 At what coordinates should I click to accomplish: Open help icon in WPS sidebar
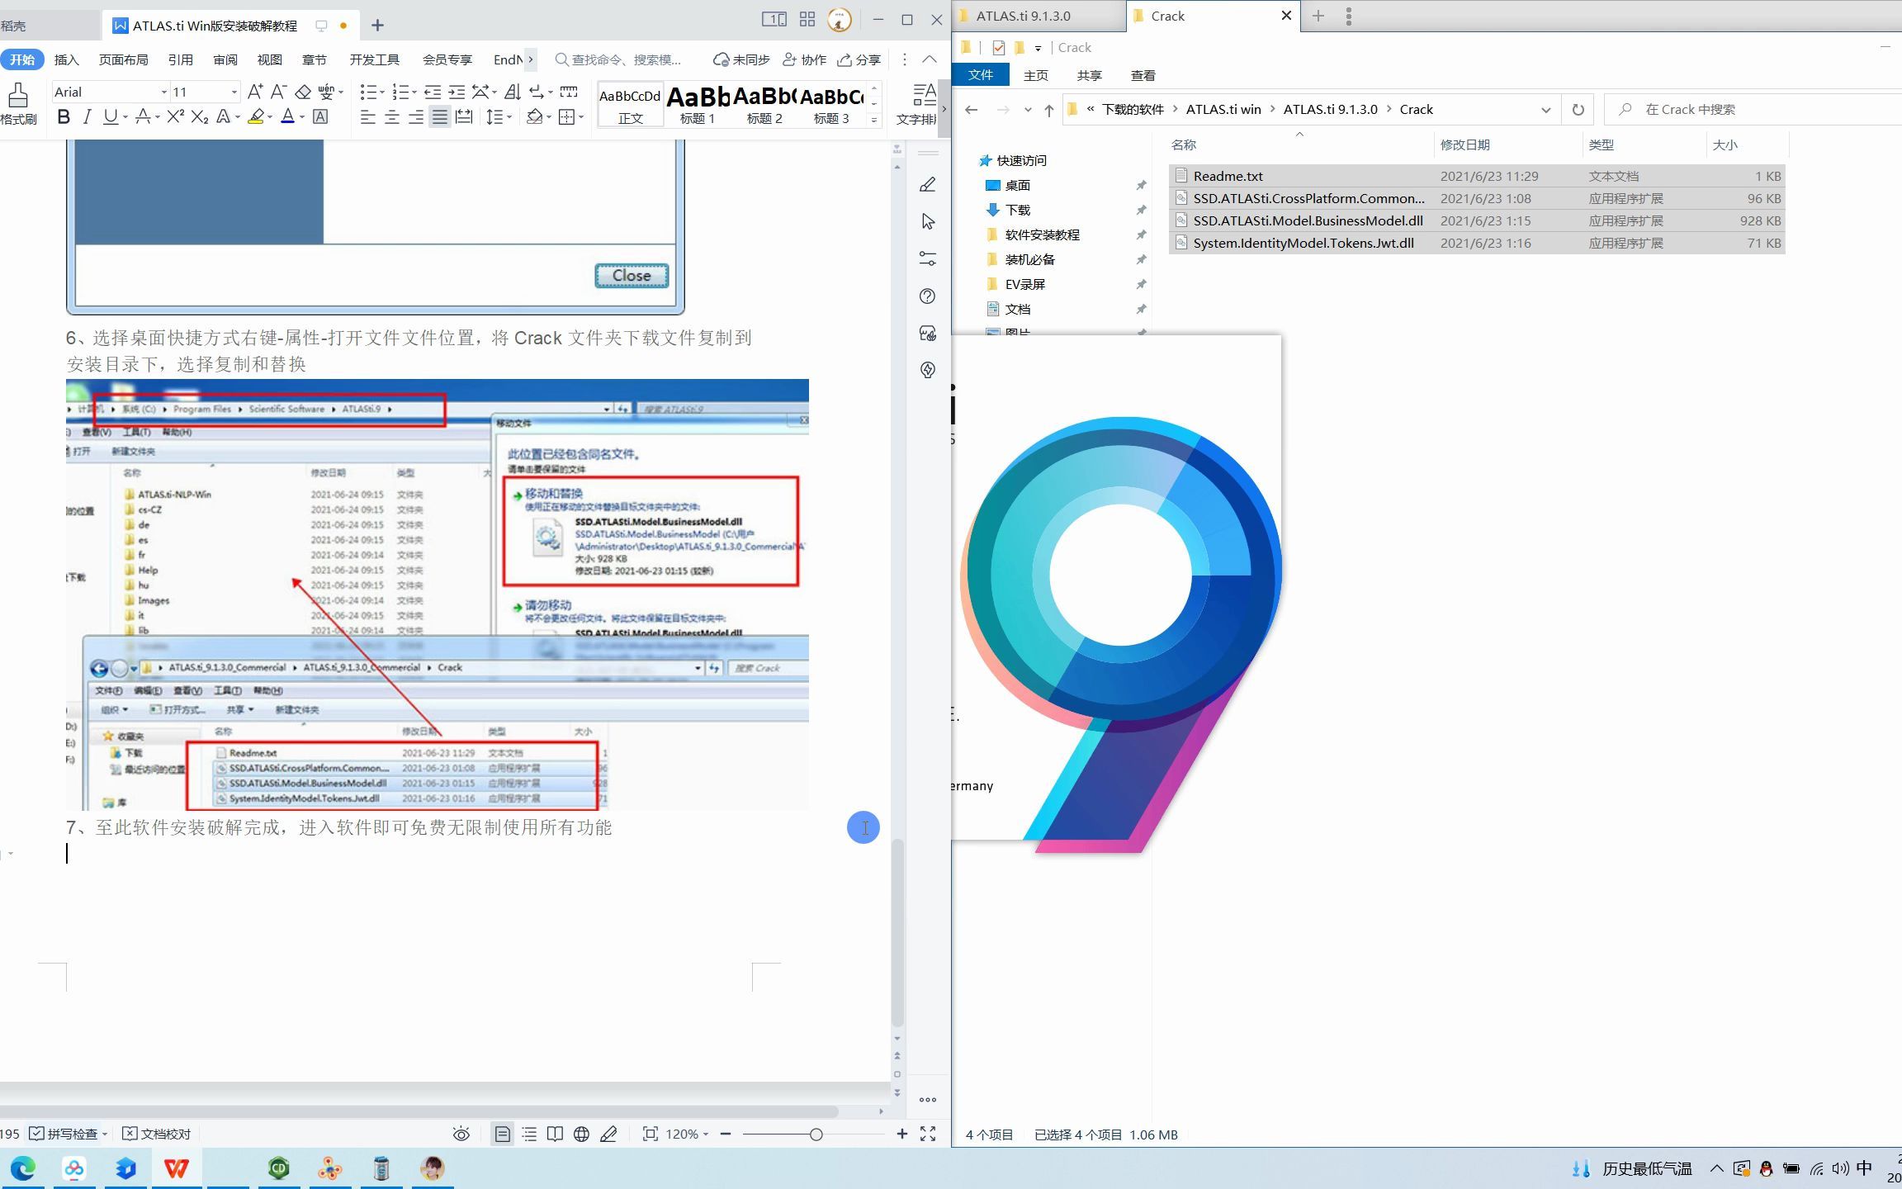click(x=928, y=296)
